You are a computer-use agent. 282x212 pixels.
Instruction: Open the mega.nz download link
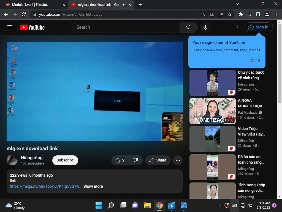click(46, 186)
